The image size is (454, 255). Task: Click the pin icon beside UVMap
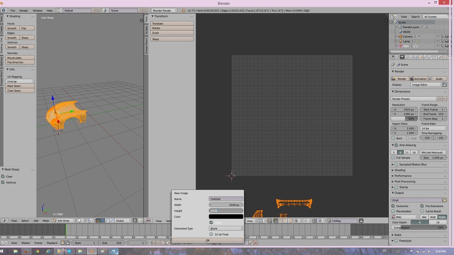pos(361,220)
